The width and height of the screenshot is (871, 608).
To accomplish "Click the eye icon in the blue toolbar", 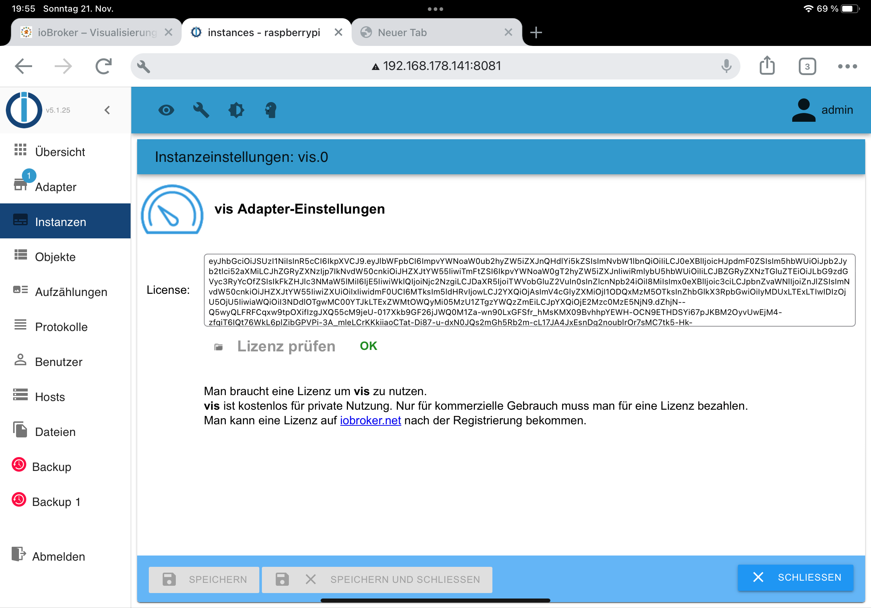I will pyautogui.click(x=166, y=110).
